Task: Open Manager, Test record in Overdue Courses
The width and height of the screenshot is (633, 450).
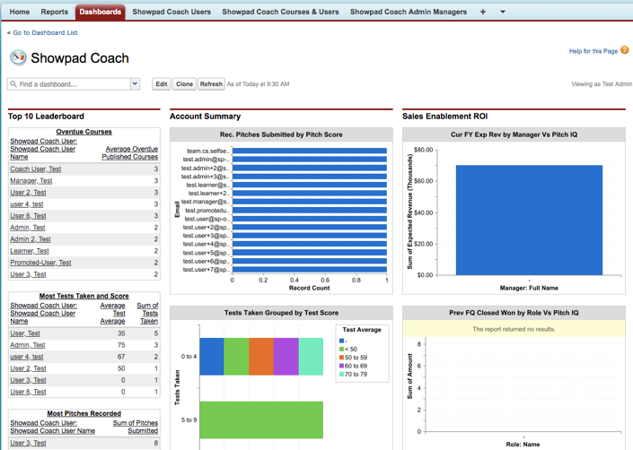Action: coord(31,181)
